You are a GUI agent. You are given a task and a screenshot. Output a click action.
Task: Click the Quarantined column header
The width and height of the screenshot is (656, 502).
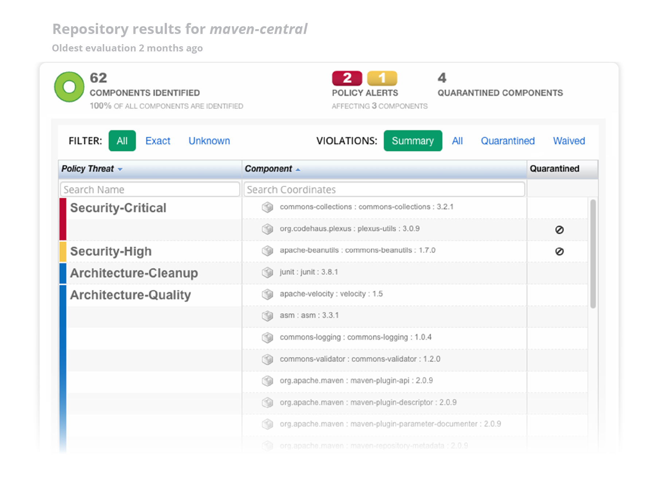pos(562,169)
